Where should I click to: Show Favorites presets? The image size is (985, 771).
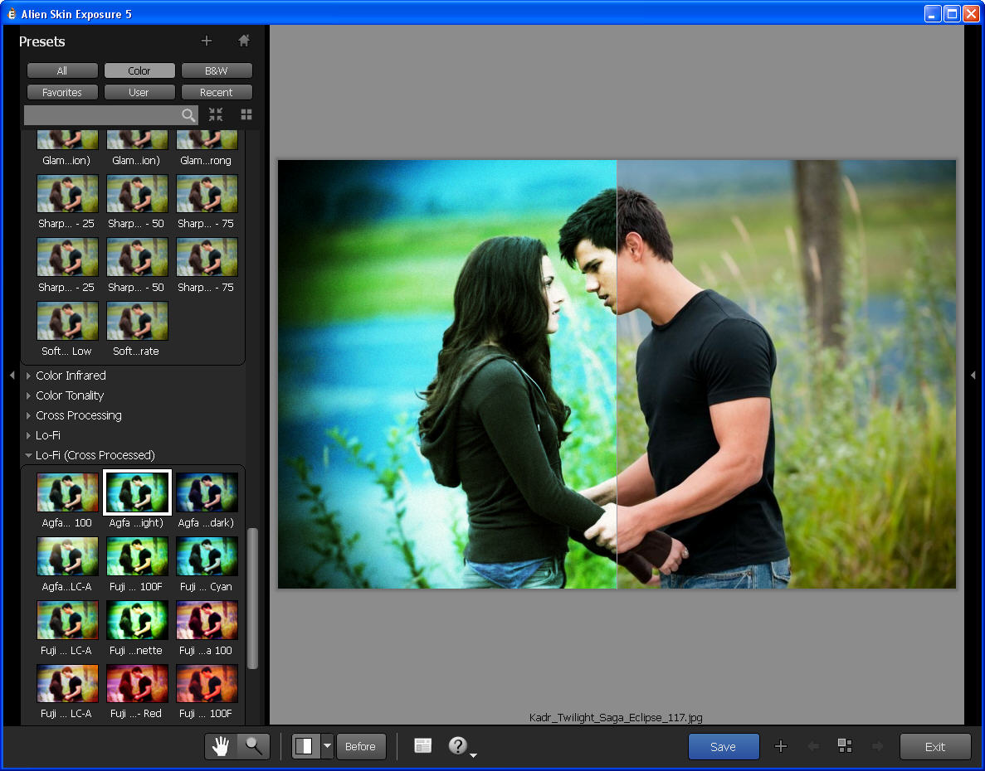point(62,92)
